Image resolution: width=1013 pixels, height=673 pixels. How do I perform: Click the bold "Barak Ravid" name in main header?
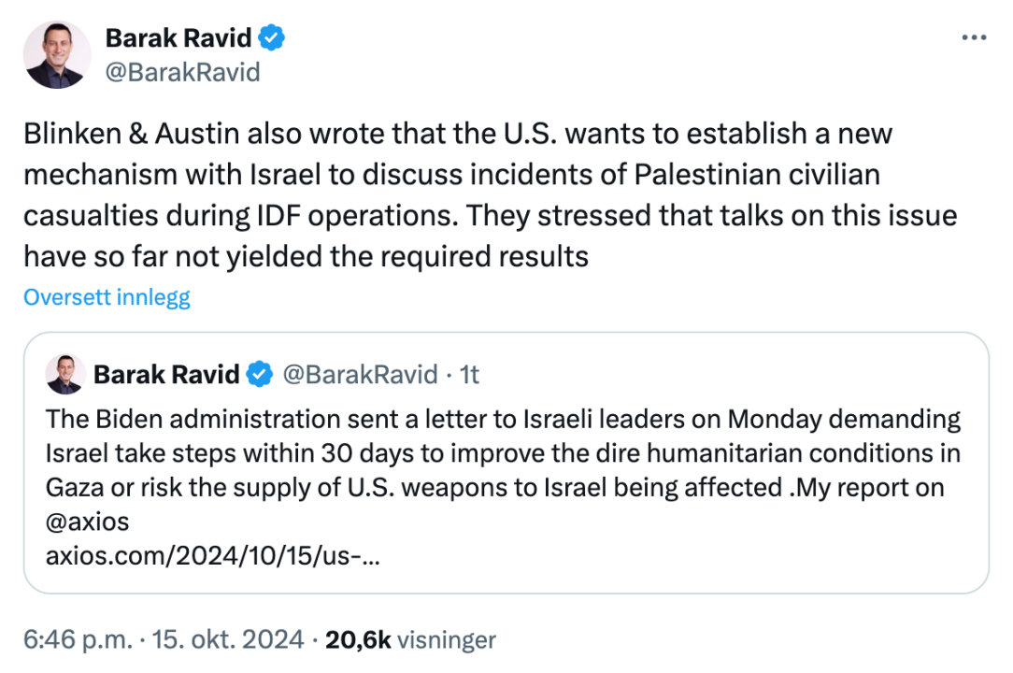click(x=178, y=38)
